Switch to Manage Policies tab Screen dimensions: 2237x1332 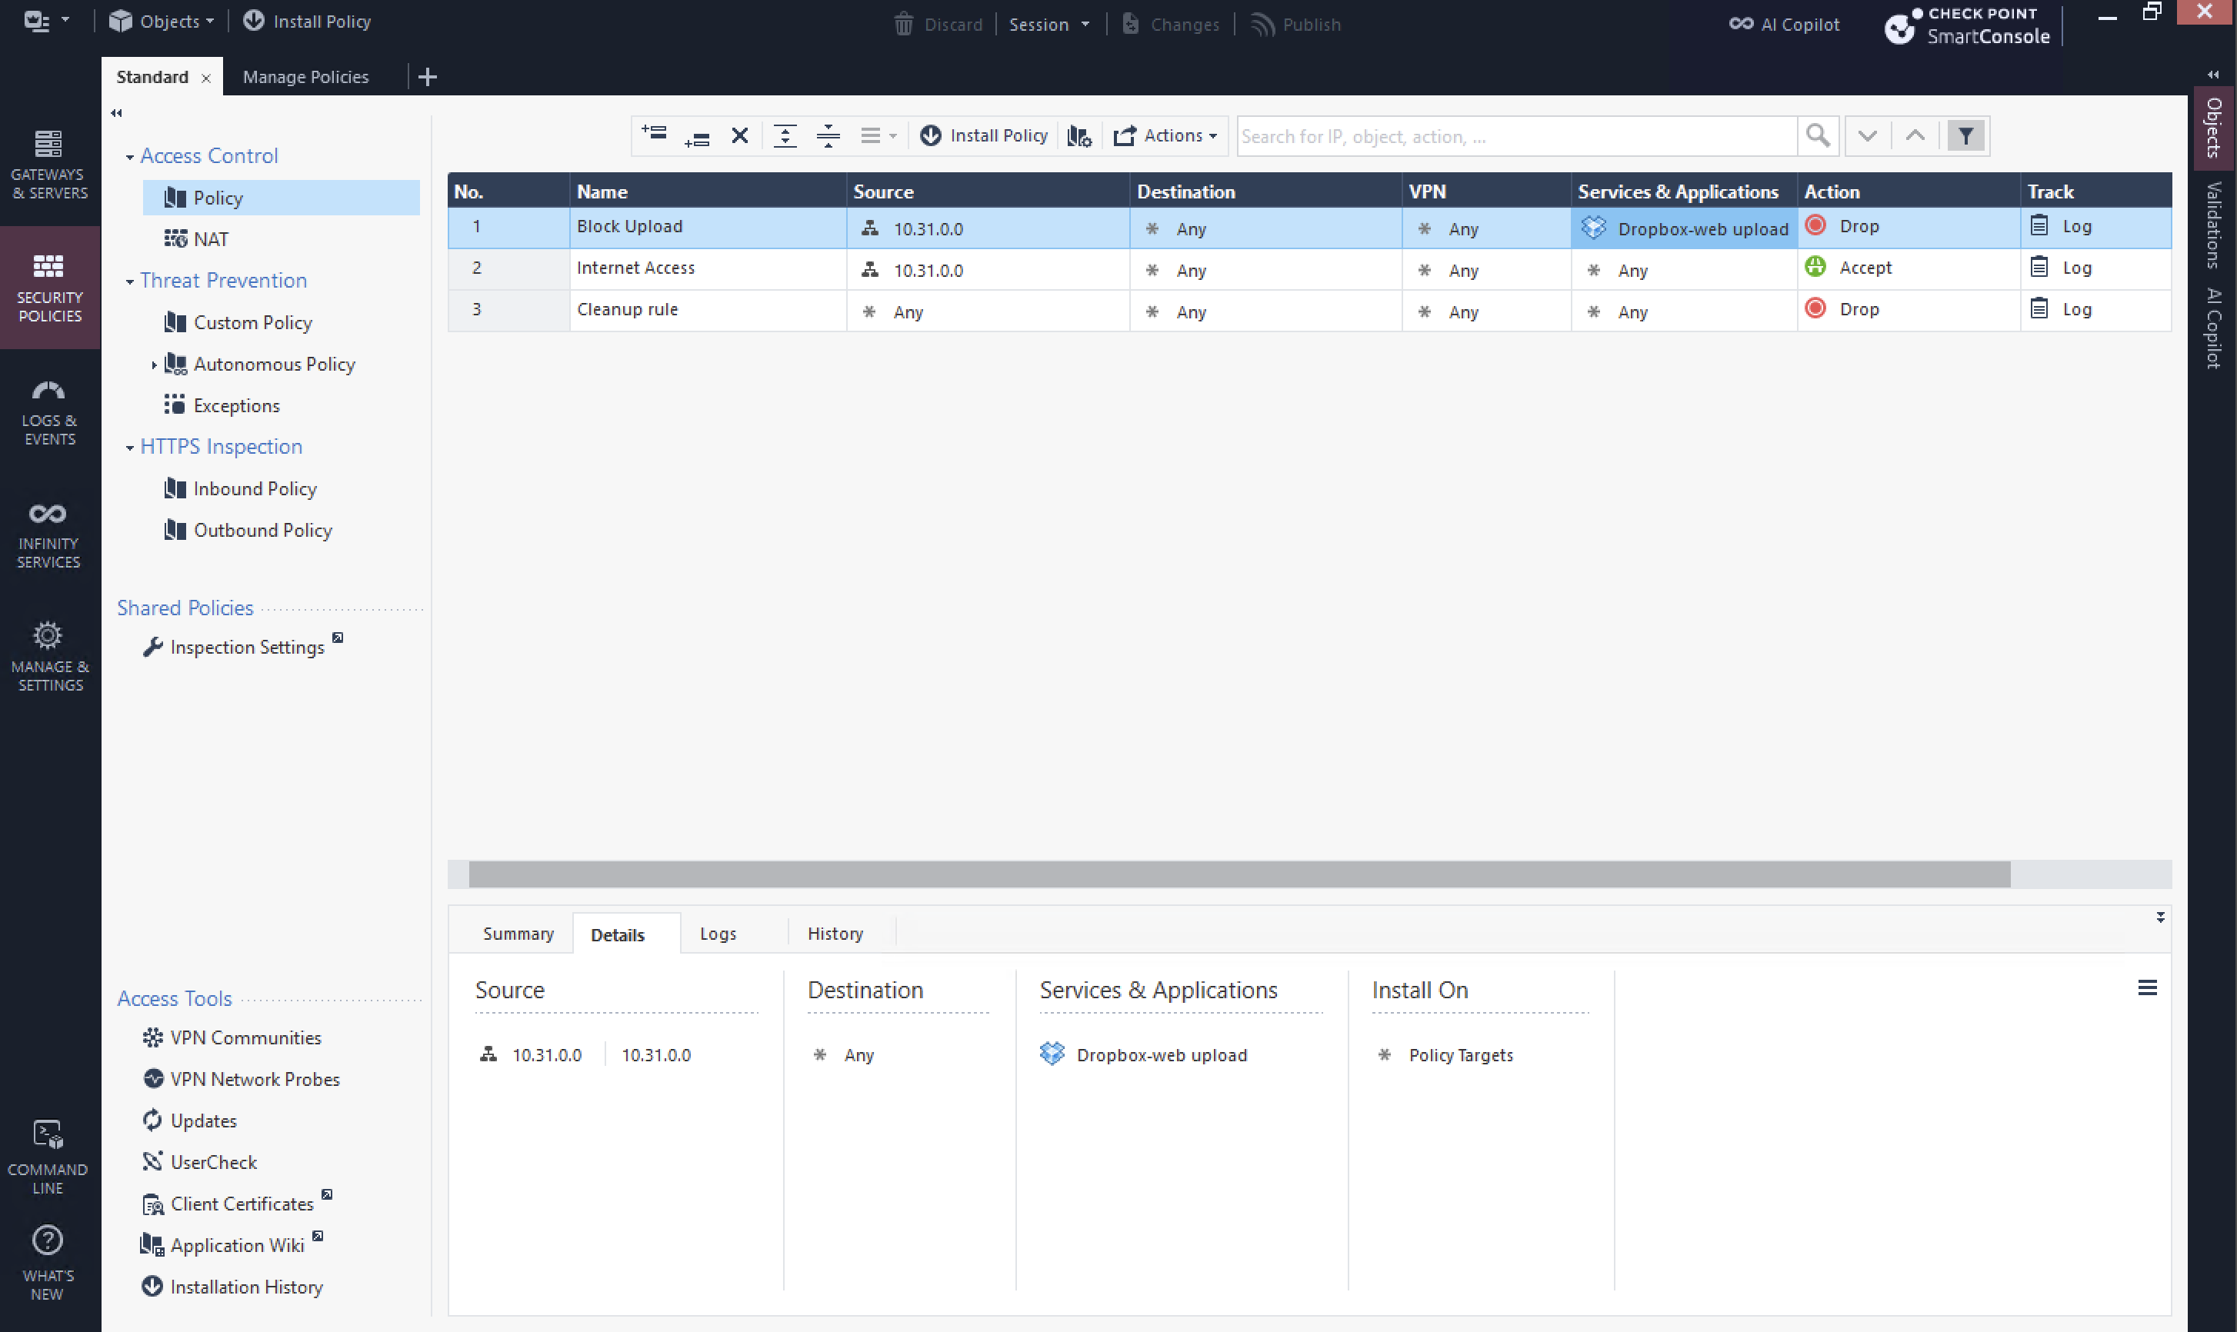pyautogui.click(x=305, y=76)
